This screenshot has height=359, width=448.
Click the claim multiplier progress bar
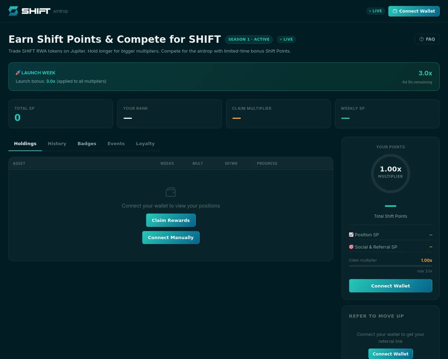(x=391, y=266)
